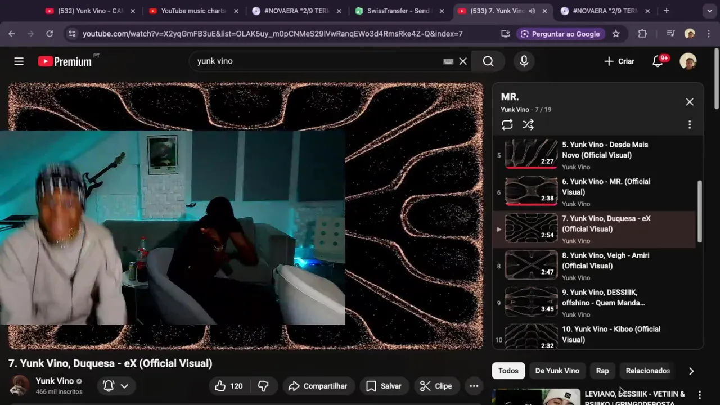Close the MR. playlist panel
This screenshot has width=720, height=405.
pos(690,102)
